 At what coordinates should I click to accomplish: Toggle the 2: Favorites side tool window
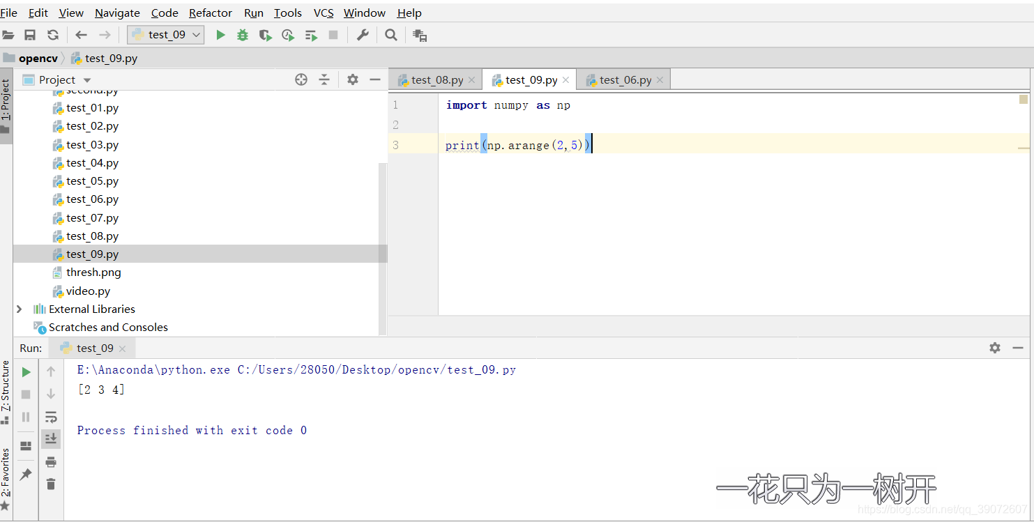(6, 479)
